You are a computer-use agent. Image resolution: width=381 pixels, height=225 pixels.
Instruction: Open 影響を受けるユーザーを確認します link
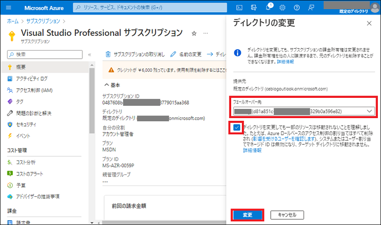click(x=284, y=139)
